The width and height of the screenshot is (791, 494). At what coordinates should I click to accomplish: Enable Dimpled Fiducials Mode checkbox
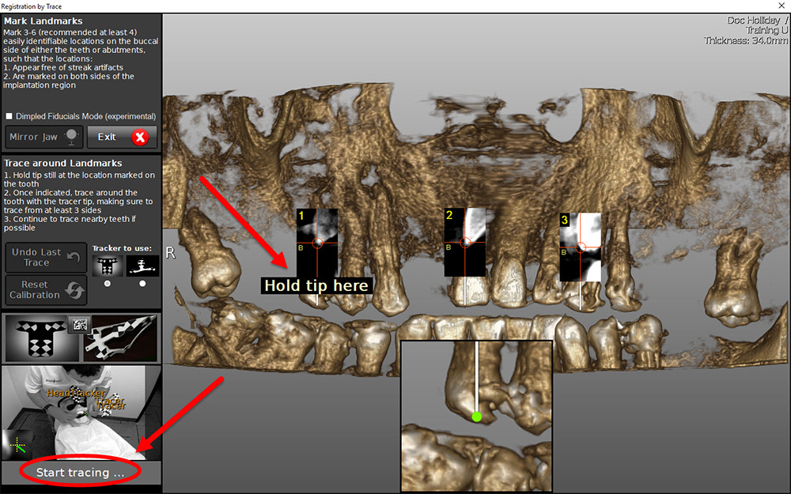[9, 116]
